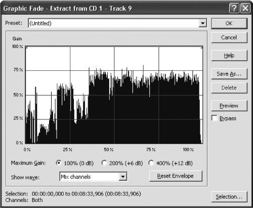Click Save As... to store preset
Screen dimensions: 253x208
tap(229, 74)
